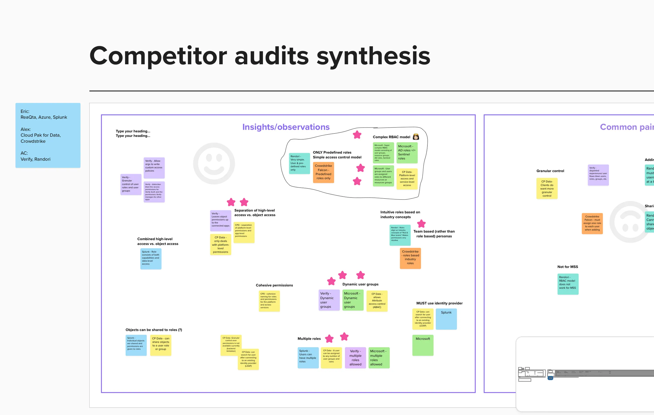This screenshot has width=654, height=415.
Task: Click the gray frowning face icon
Action: (x=630, y=222)
